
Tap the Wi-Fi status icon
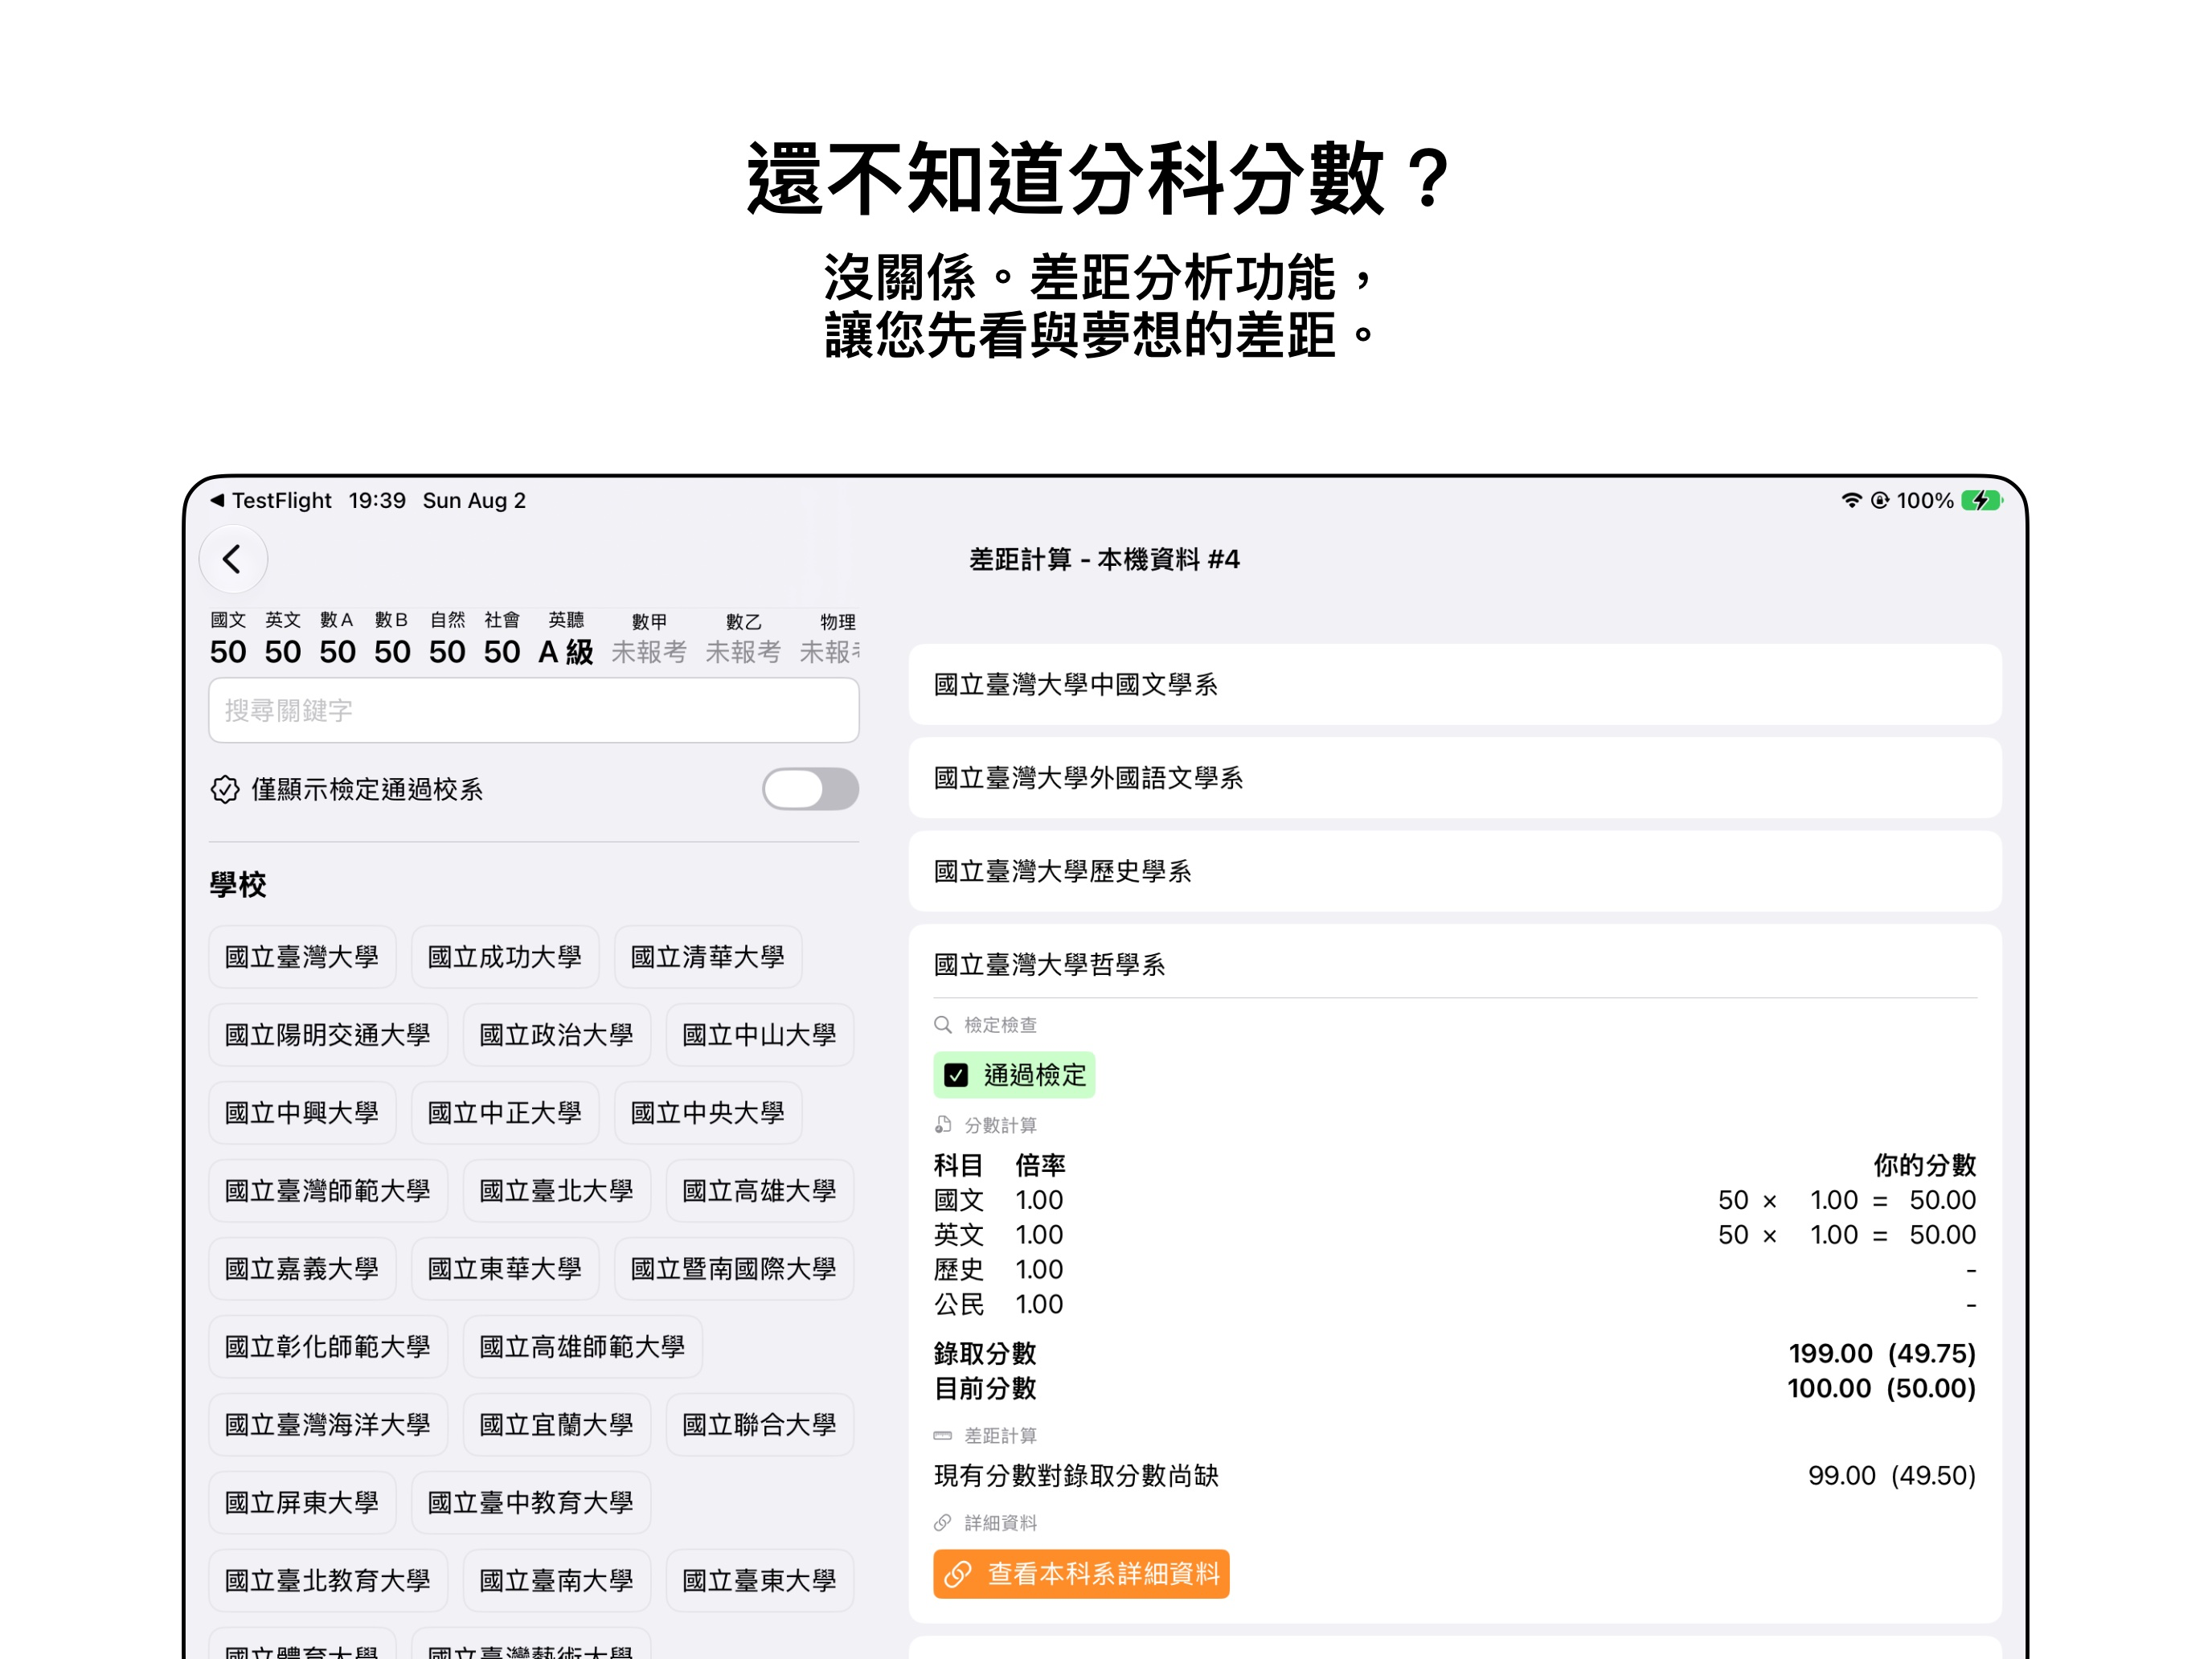pyautogui.click(x=1851, y=500)
